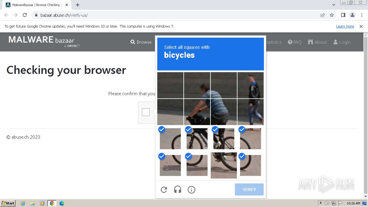
Task: Select the tile showing the pedestrian's jeans
Action: tap(250, 112)
